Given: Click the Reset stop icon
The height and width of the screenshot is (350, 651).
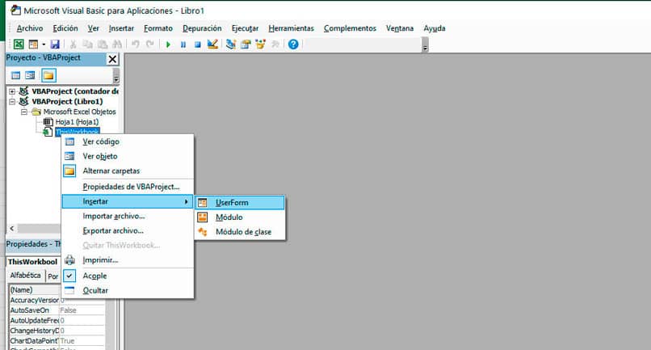Looking at the screenshot, I should coord(198,44).
